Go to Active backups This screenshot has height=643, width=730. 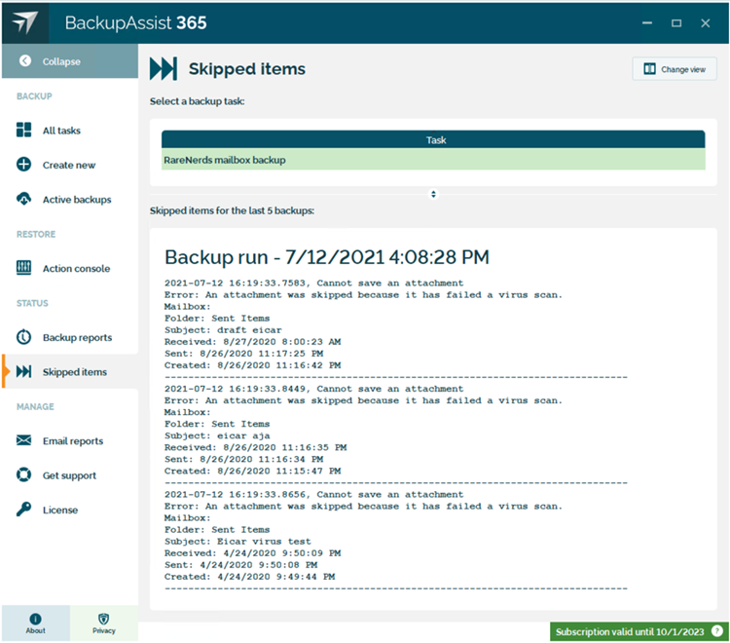pyautogui.click(x=77, y=200)
